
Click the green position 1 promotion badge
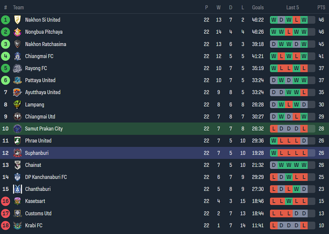[5, 20]
